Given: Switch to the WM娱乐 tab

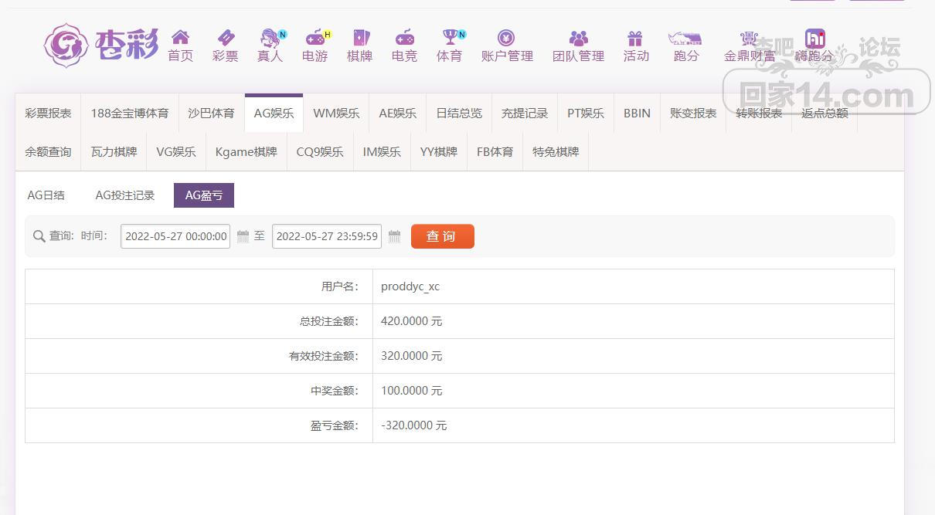Looking at the screenshot, I should 336,114.
